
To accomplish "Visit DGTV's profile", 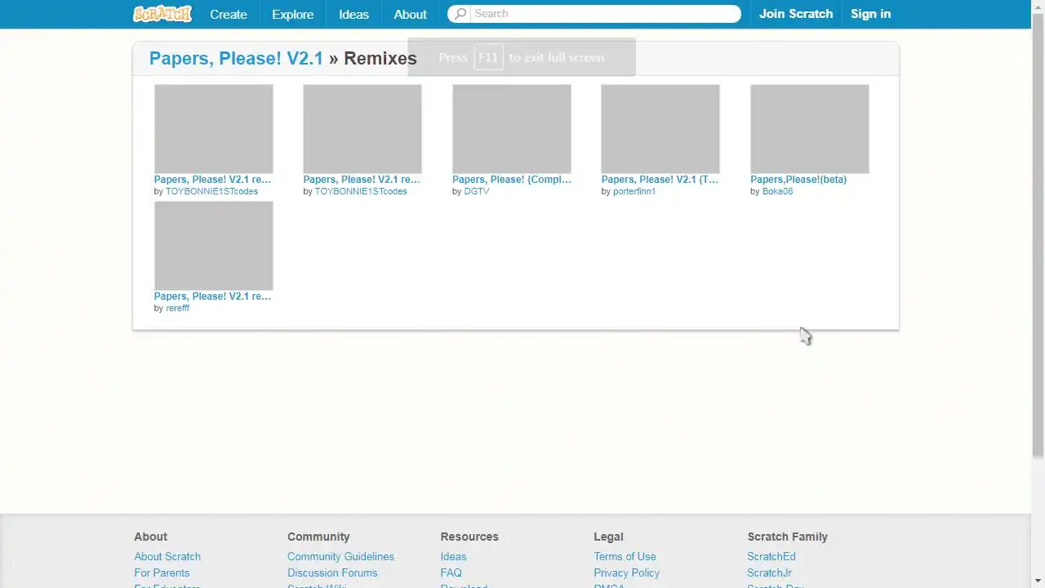I will tap(477, 191).
